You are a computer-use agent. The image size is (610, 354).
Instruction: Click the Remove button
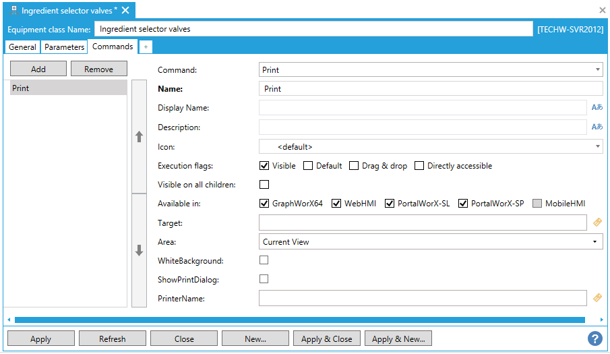(x=99, y=69)
